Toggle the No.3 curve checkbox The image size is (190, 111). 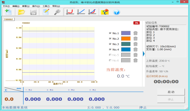(110, 44)
